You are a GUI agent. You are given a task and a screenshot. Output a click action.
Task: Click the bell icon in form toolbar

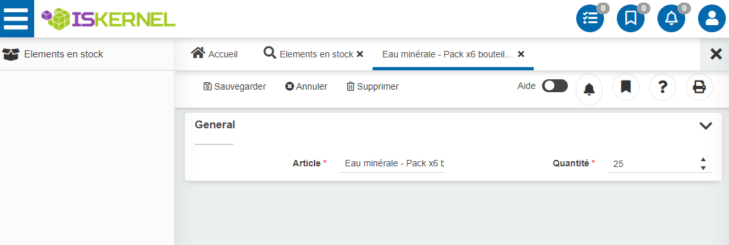(x=589, y=89)
